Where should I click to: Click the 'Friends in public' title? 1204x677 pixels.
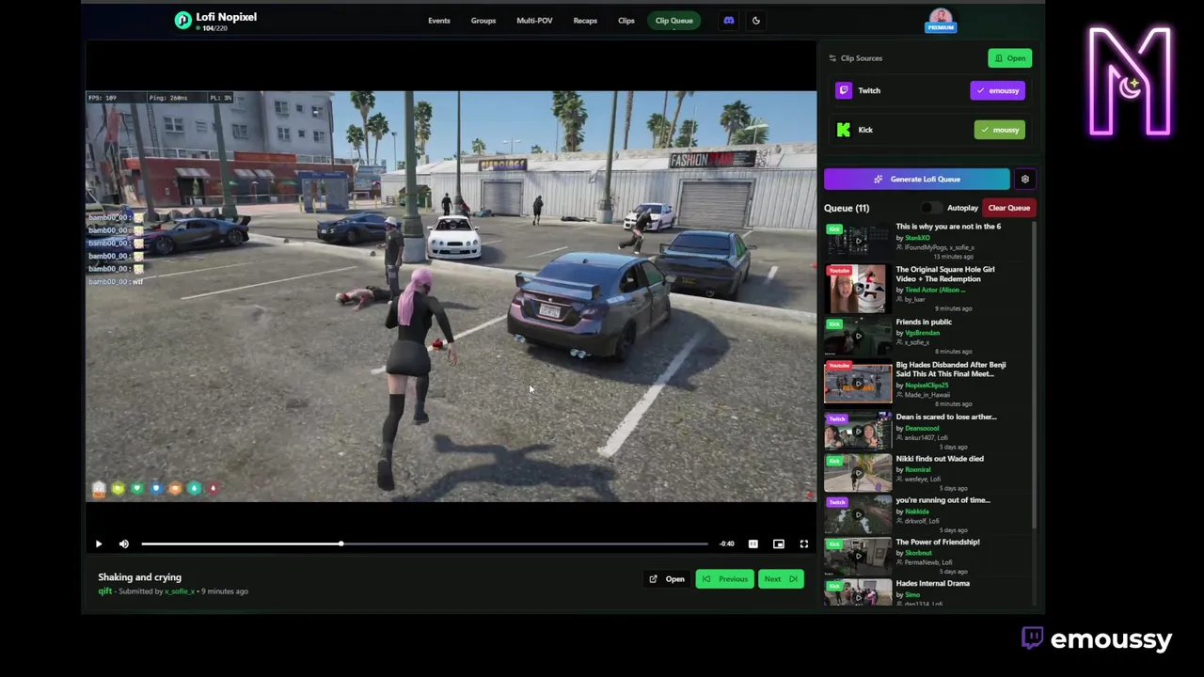click(x=924, y=323)
